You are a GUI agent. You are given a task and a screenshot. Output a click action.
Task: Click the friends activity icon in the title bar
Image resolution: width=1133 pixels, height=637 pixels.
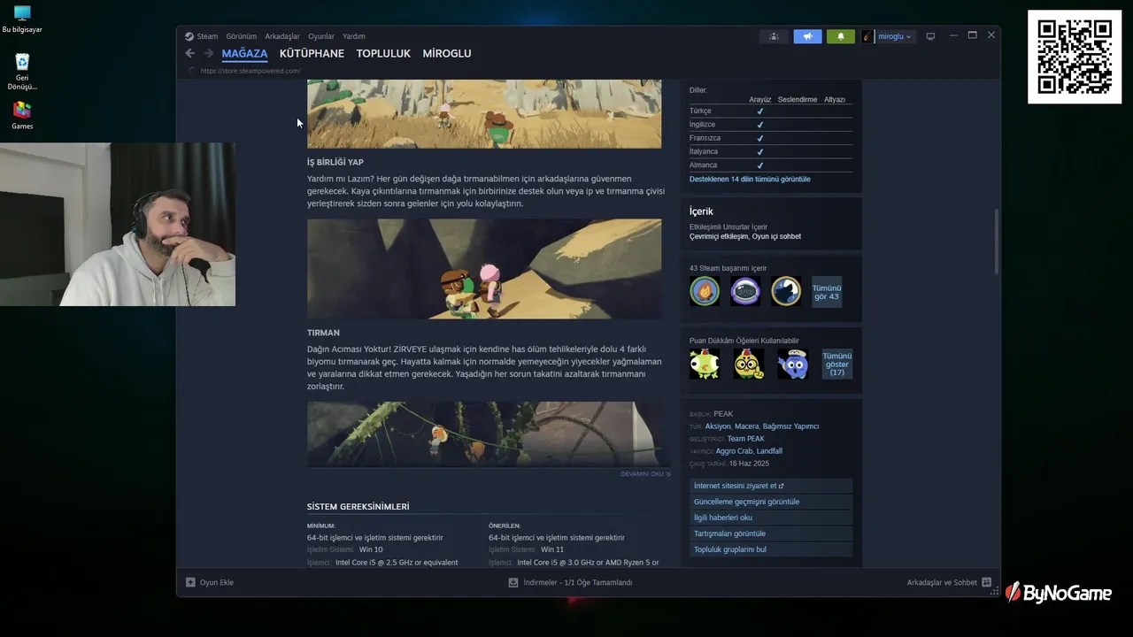tap(774, 36)
